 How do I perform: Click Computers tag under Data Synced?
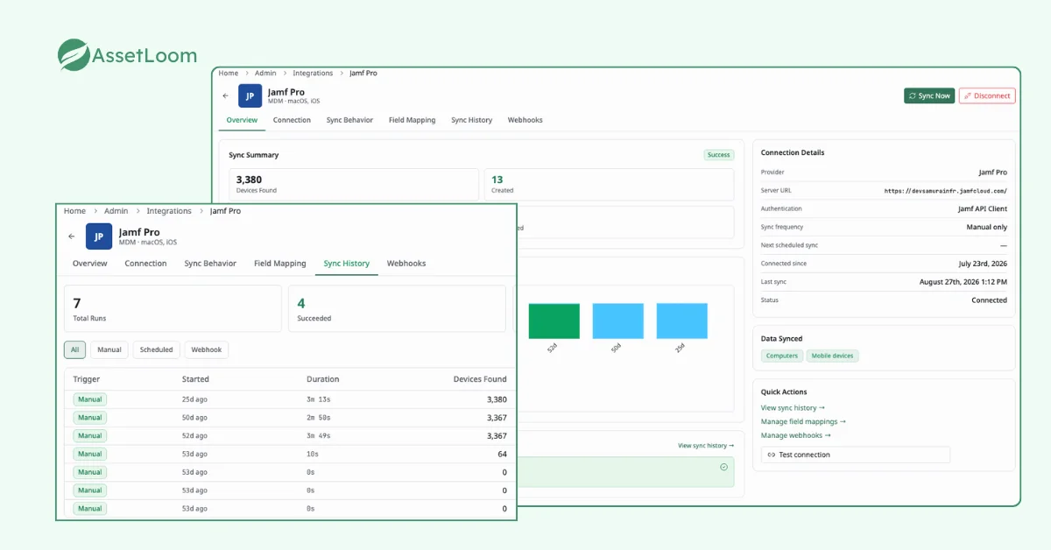tap(782, 356)
